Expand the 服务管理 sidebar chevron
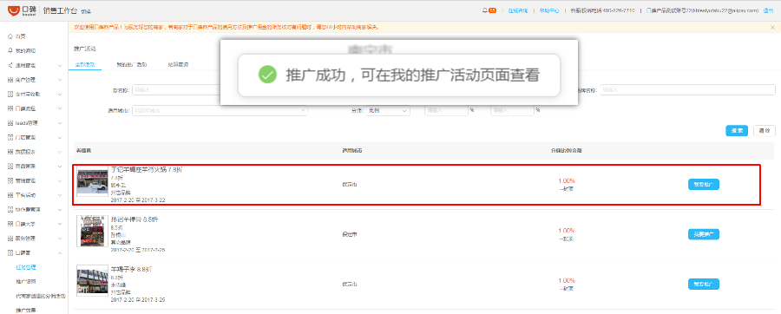 [60, 239]
